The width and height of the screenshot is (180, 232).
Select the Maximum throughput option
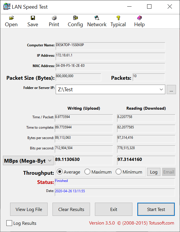[x=87, y=172]
